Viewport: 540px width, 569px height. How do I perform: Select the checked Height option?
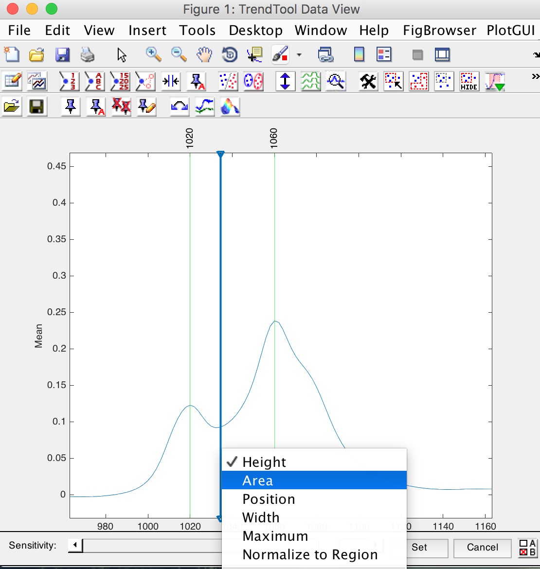tap(264, 462)
